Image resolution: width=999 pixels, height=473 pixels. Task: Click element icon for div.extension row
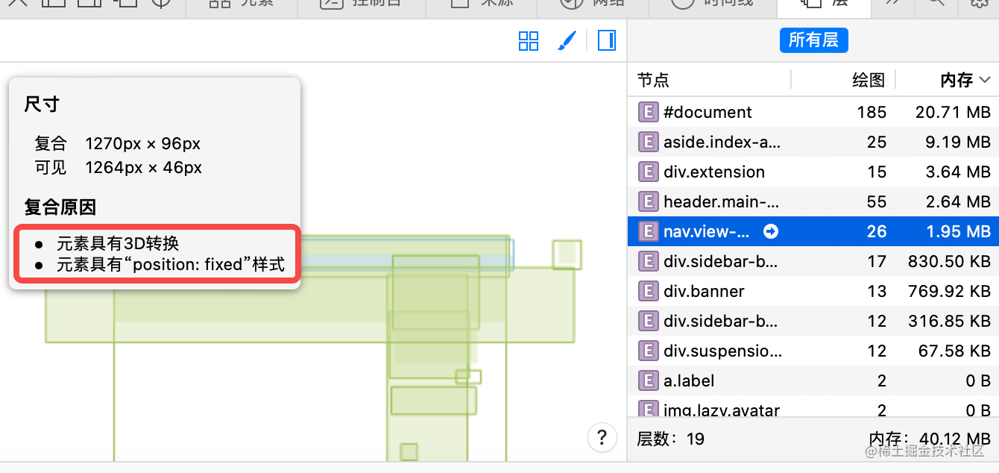648,172
